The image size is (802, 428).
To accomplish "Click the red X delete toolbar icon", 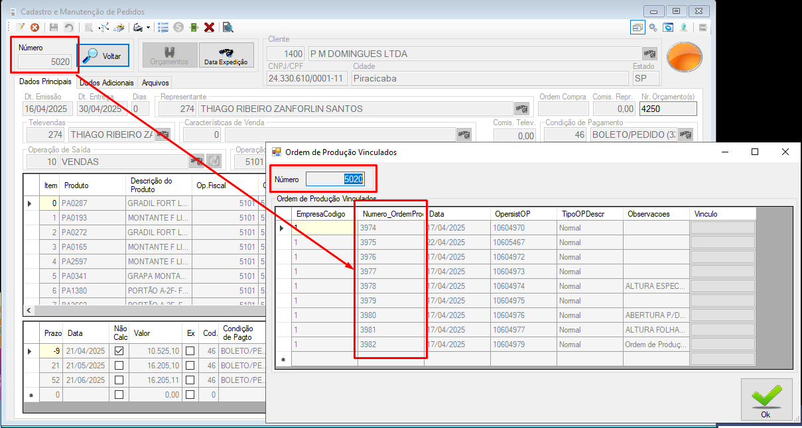I will click(209, 27).
